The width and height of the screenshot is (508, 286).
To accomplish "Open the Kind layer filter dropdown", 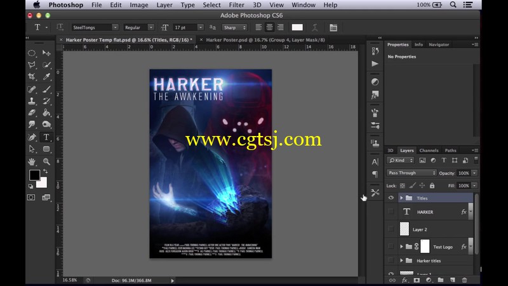I will point(401,160).
